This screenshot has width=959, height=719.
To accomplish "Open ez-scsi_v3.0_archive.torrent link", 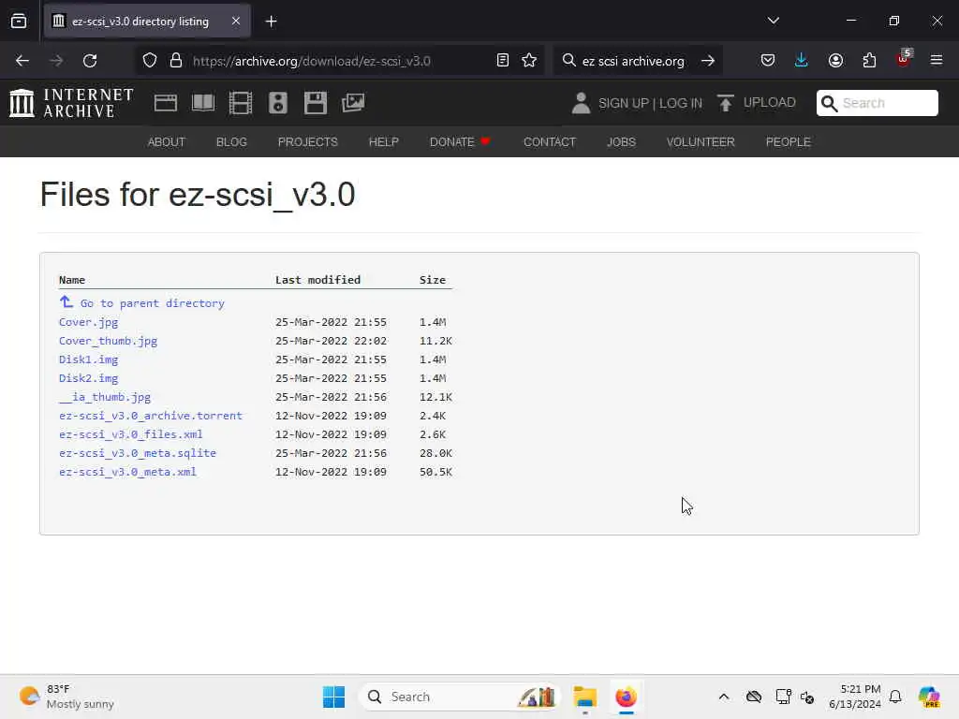I will coord(151,416).
